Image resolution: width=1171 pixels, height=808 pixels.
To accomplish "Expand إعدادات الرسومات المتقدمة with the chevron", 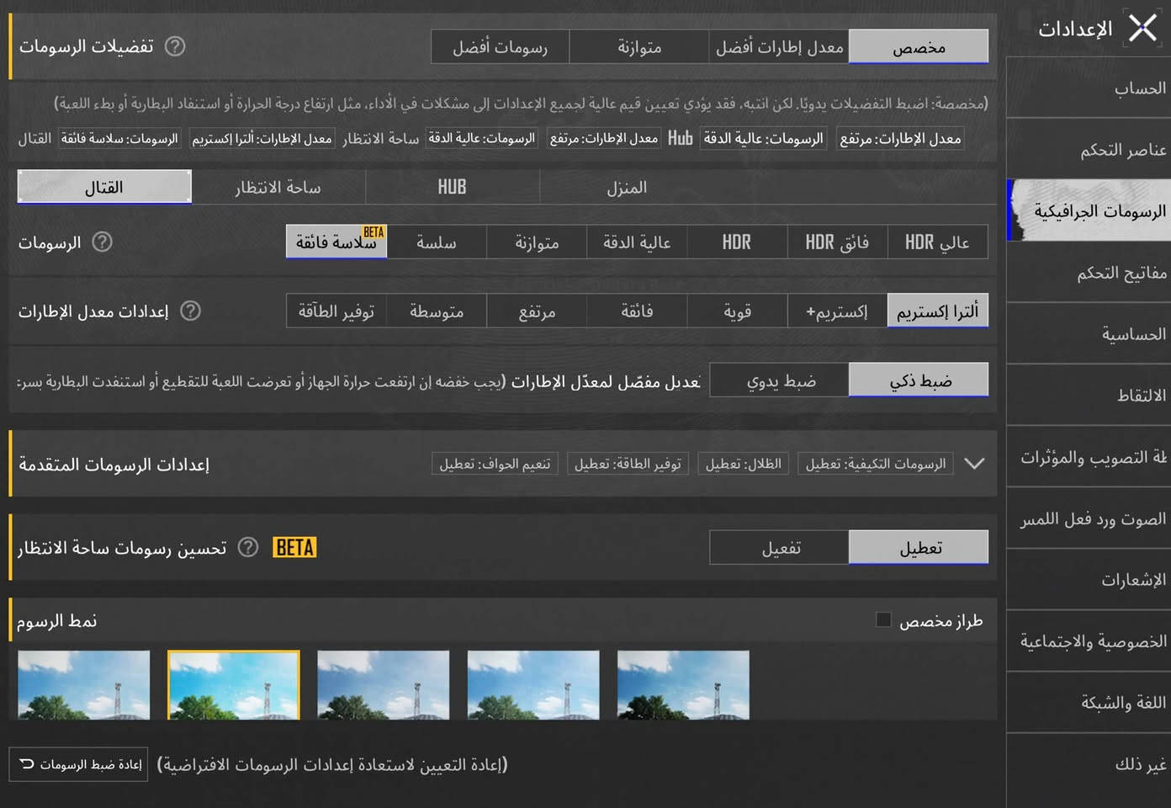I will click(974, 464).
